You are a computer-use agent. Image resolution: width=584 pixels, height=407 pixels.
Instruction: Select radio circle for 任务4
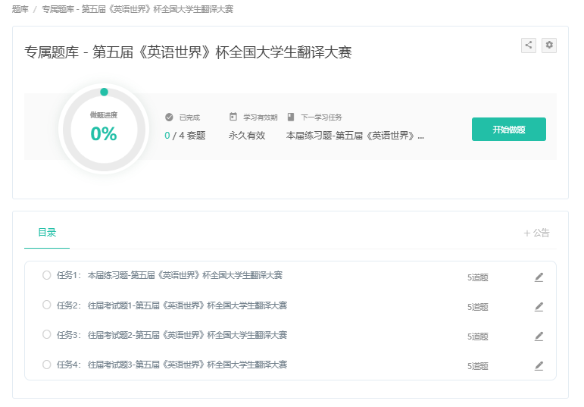click(x=47, y=364)
